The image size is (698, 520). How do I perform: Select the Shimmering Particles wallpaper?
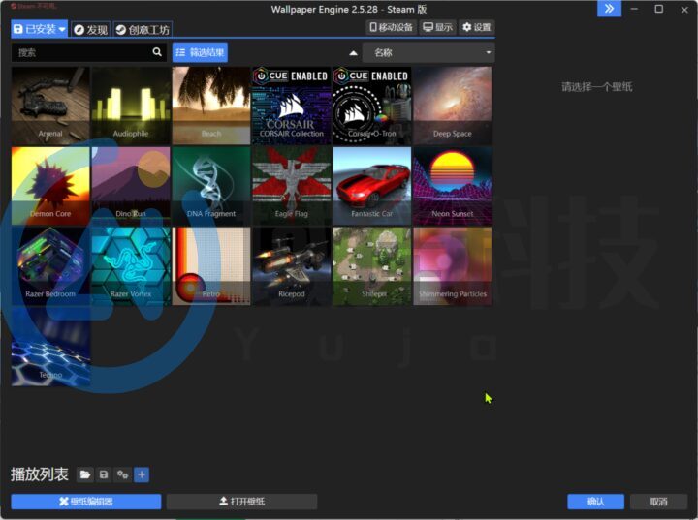pyautogui.click(x=453, y=266)
